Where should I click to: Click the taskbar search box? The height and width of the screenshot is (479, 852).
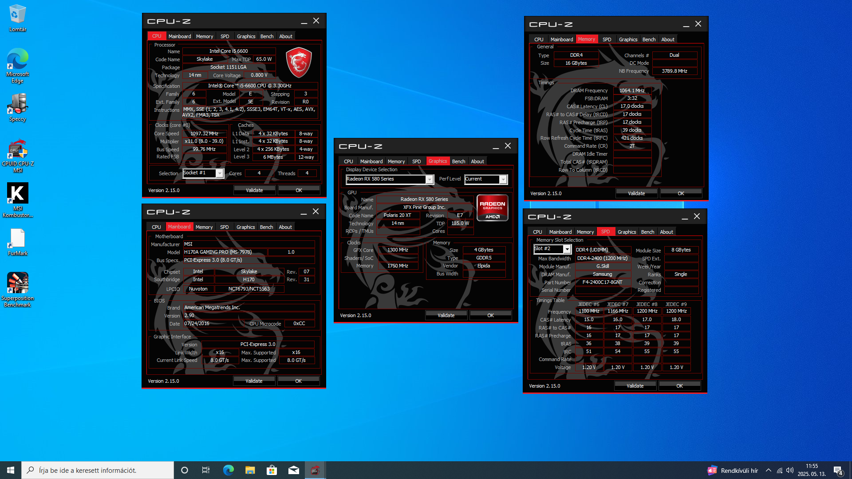[98, 470]
